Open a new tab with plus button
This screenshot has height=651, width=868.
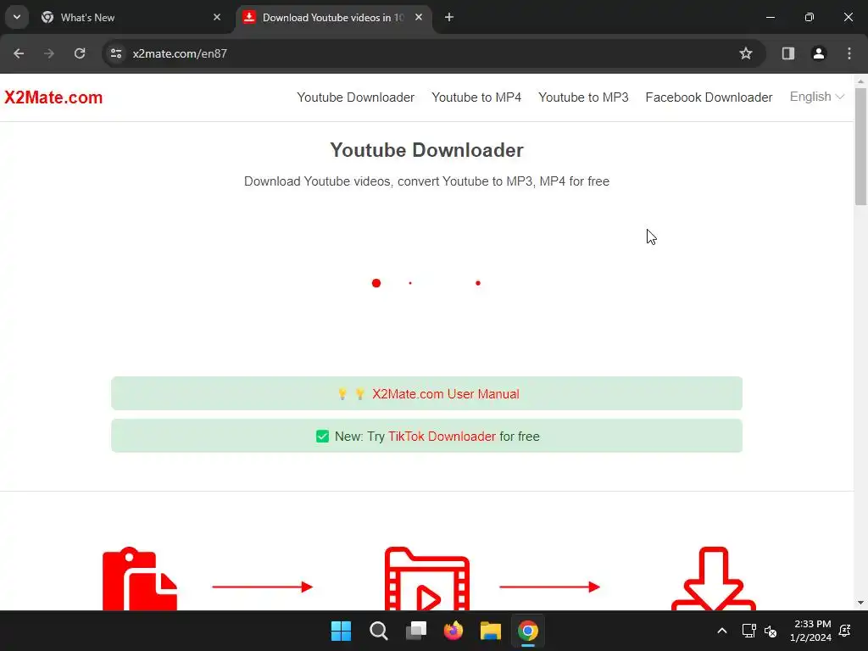pos(449,17)
